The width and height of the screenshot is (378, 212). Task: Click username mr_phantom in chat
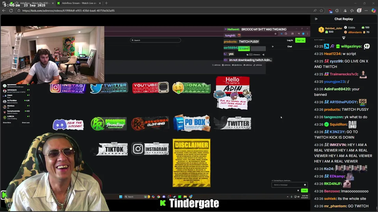335,206
